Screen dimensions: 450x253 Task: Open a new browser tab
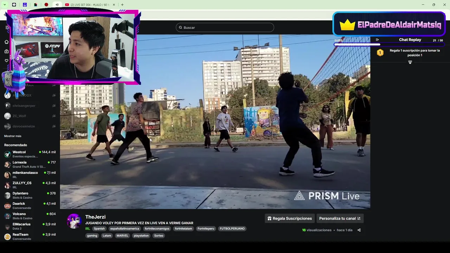[122, 5]
